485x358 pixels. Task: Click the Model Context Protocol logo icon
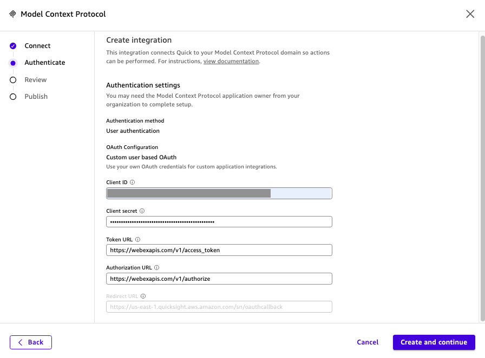pos(12,14)
